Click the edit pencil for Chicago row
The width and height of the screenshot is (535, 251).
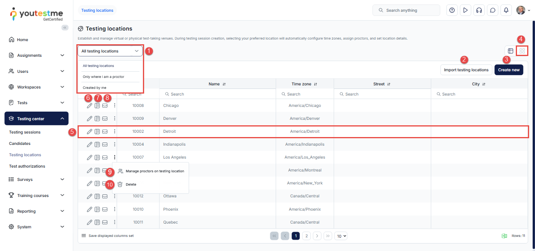89,106
